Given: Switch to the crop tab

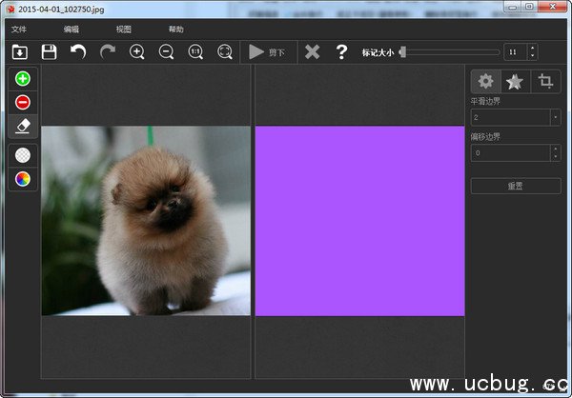Looking at the screenshot, I should (x=545, y=82).
